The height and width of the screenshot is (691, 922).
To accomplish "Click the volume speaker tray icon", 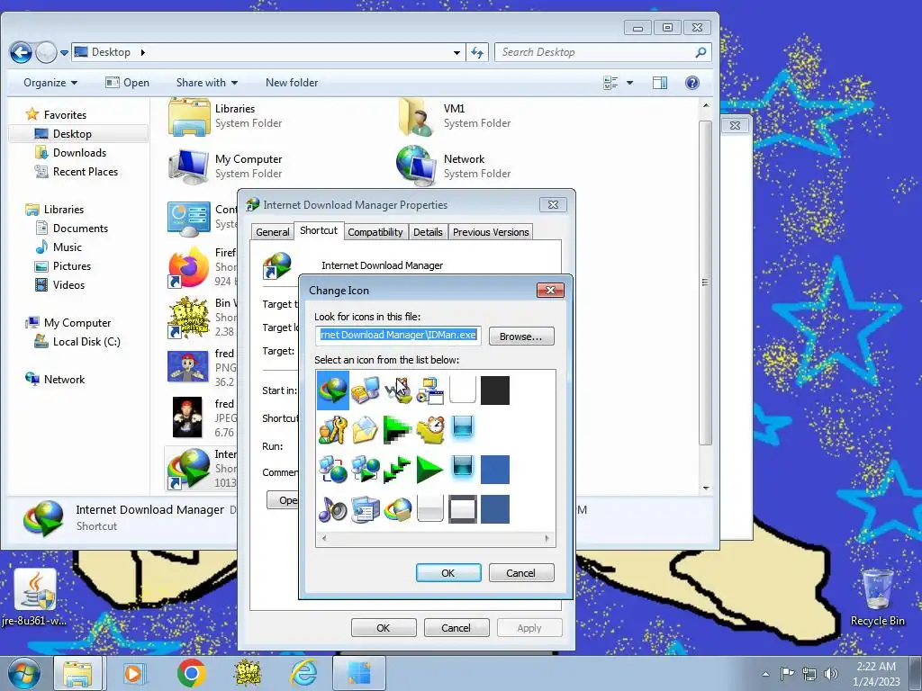I will click(x=830, y=674).
